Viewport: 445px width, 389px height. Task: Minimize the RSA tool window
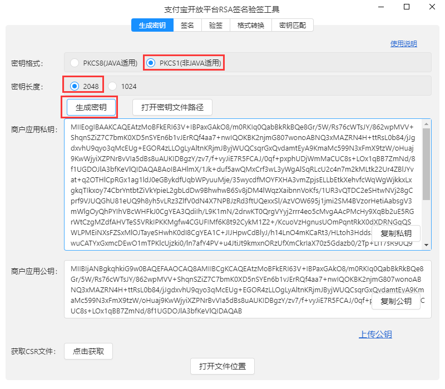(381, 7)
